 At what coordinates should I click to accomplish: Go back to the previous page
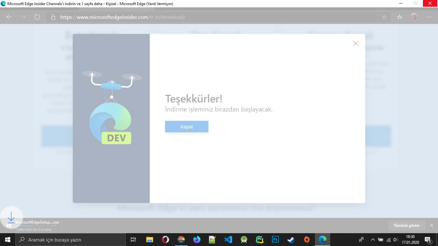pyautogui.click(x=9, y=17)
